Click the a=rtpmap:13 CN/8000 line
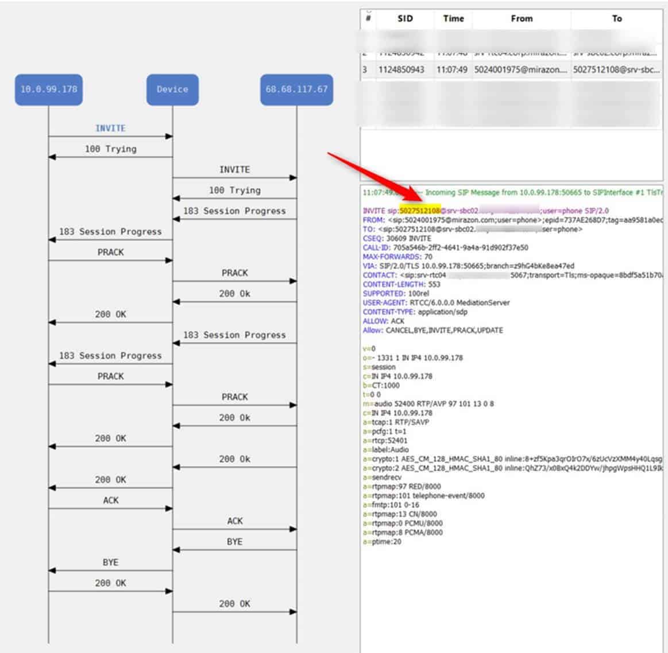668x653 pixels. (400, 514)
